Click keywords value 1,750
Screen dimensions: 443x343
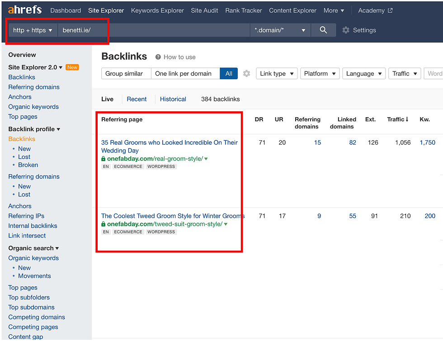[428, 143]
